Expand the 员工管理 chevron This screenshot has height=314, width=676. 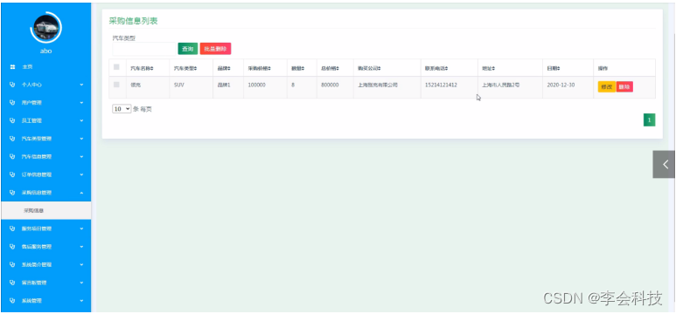pyautogui.click(x=81, y=121)
